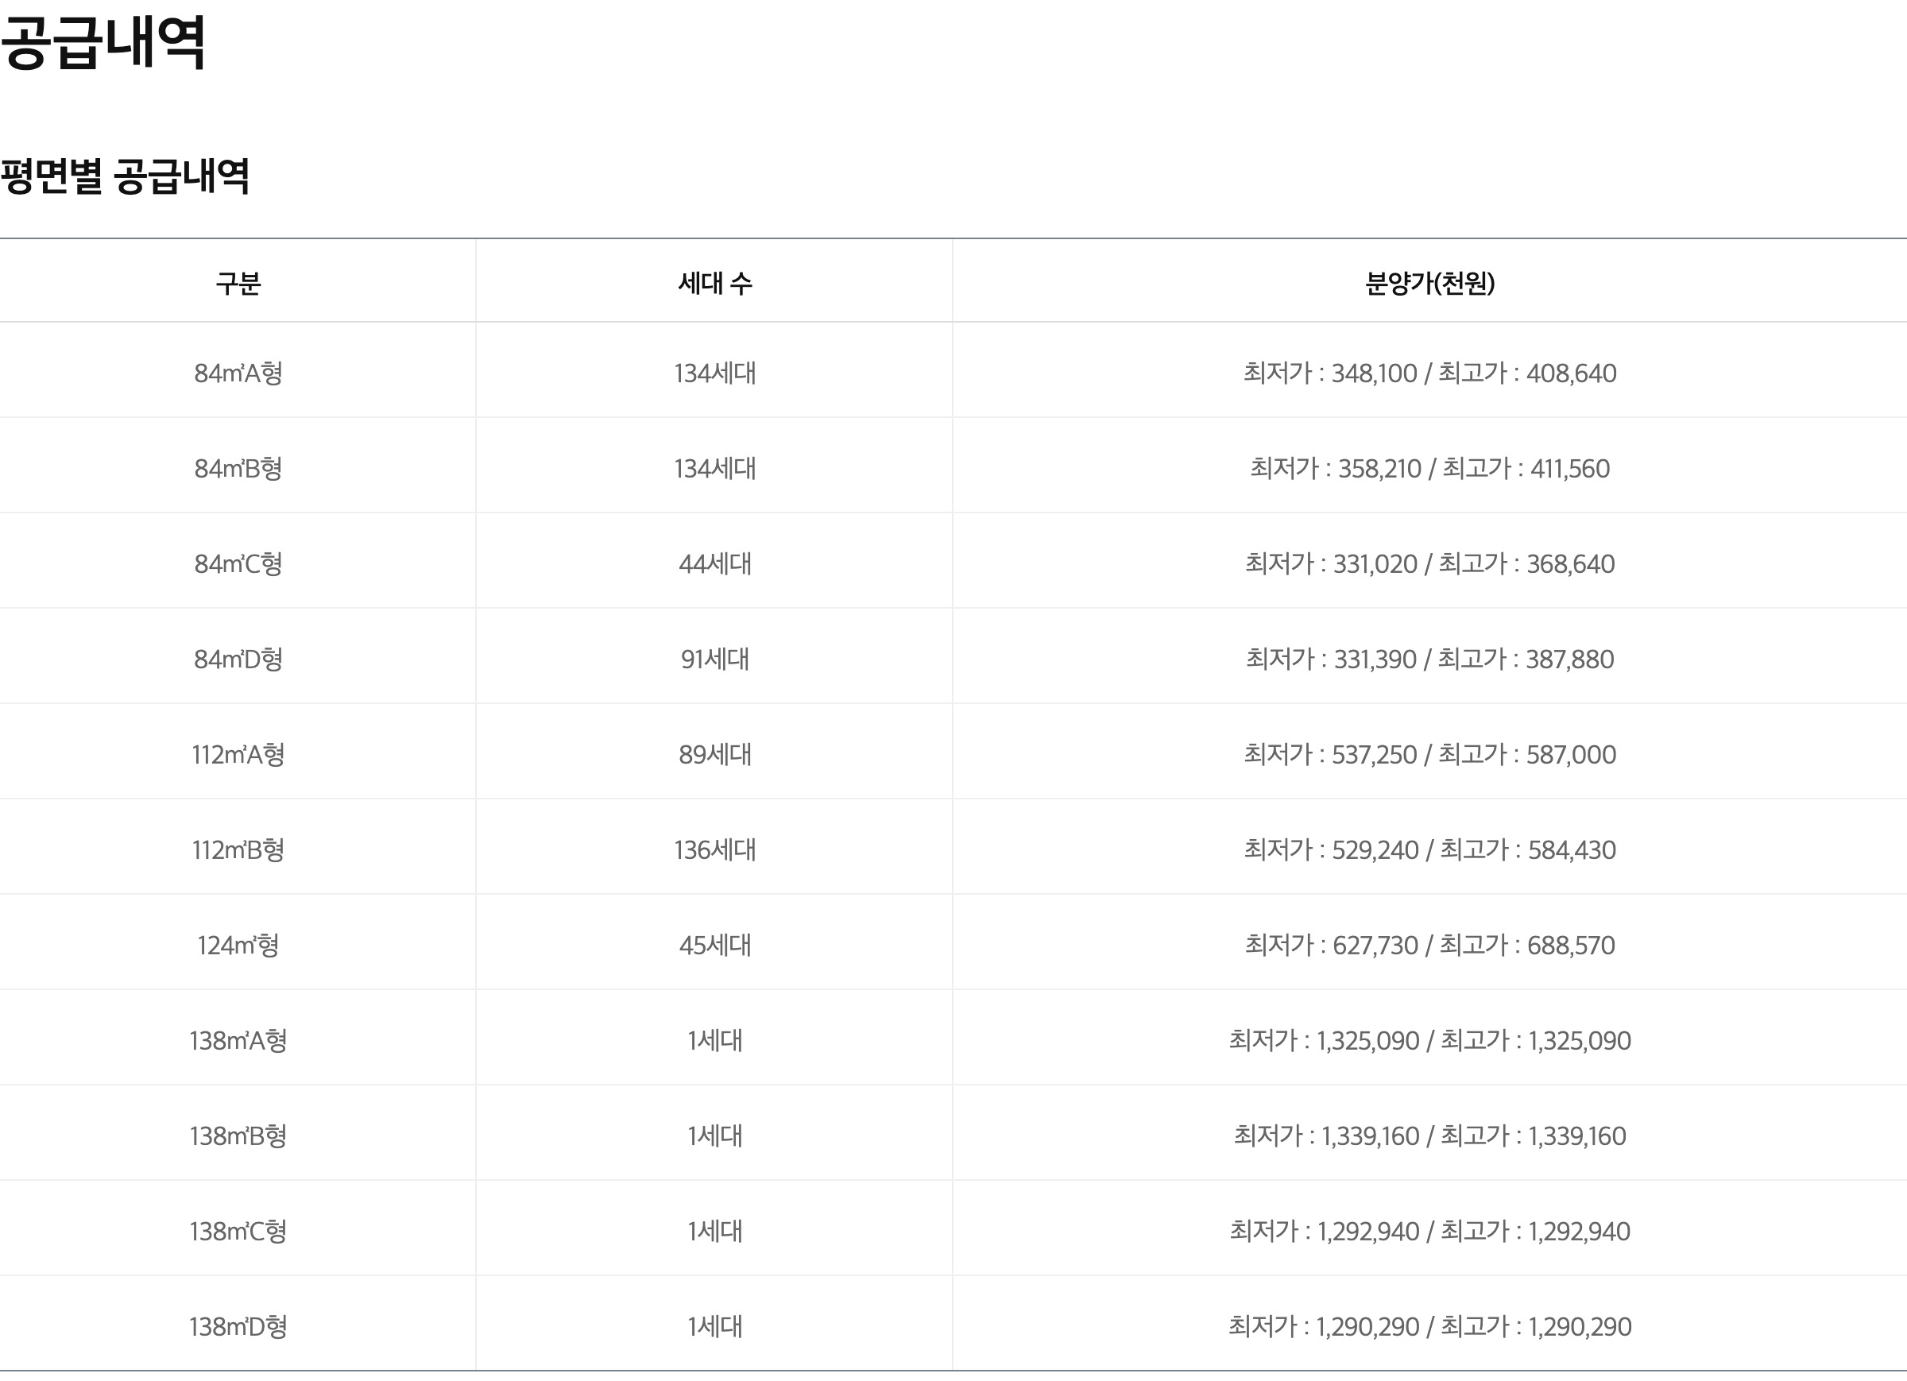This screenshot has width=1907, height=1381.
Task: Click the 구분 column header
Action: [238, 283]
